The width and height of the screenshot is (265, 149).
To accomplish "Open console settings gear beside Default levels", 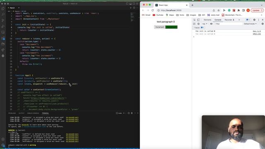I will coord(263,24).
